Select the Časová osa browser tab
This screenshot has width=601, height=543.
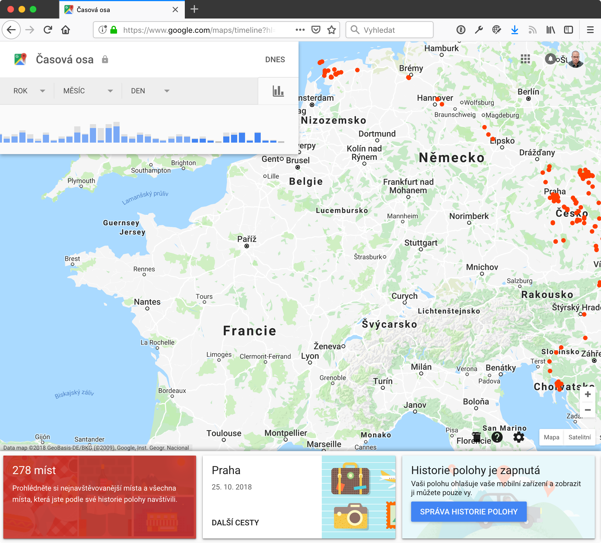pyautogui.click(x=122, y=10)
